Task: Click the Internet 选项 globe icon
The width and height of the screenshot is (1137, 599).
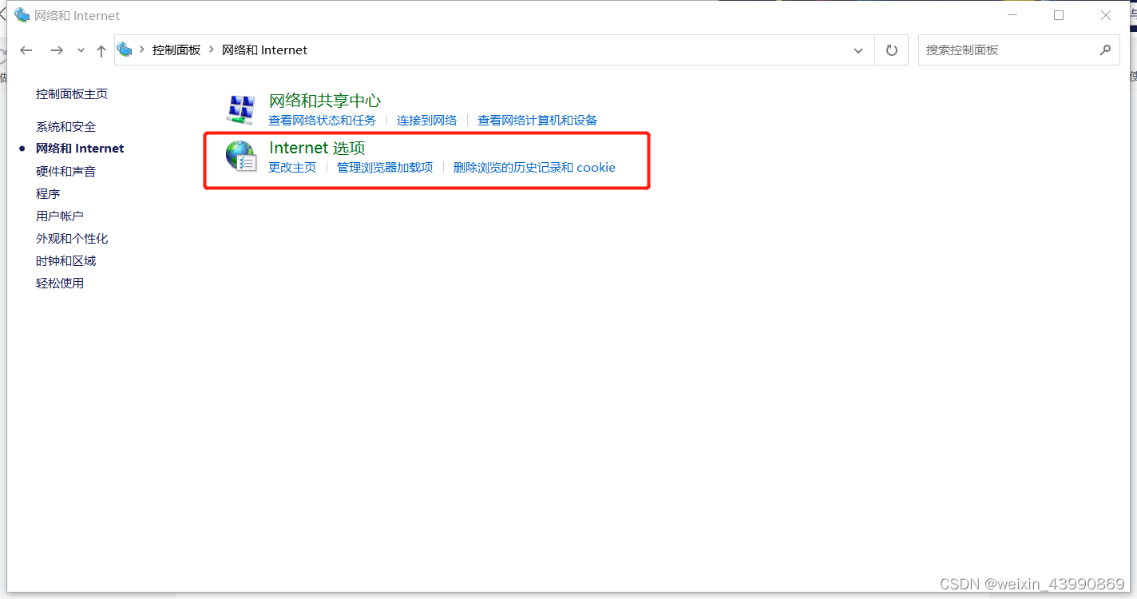Action: (x=240, y=157)
